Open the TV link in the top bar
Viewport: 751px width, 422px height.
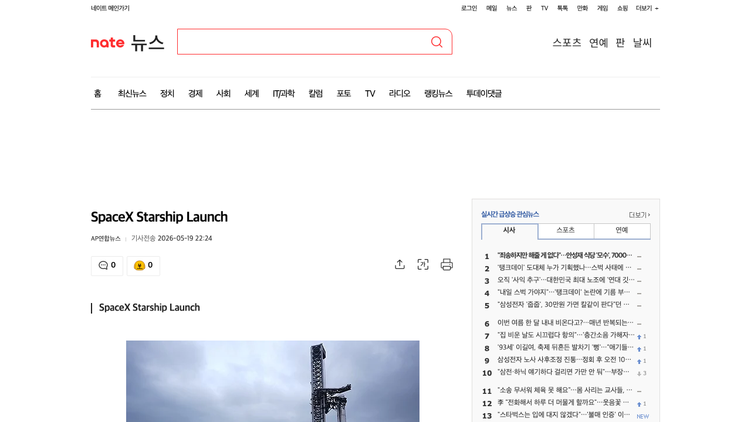544,8
